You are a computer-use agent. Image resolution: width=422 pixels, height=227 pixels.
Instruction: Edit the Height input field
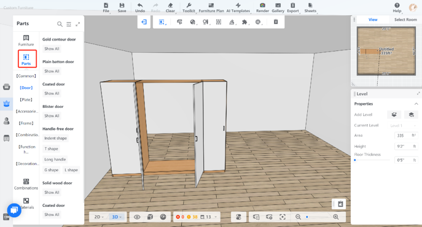pos(406,146)
